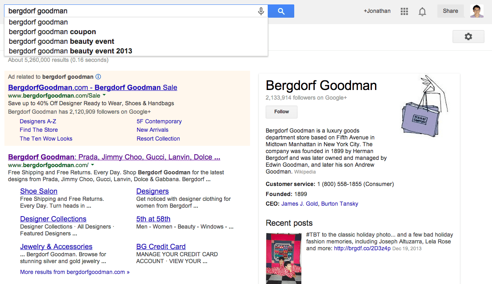The image size is (492, 284).
Task: Click the 'Recent posts' heading
Action: [289, 223]
